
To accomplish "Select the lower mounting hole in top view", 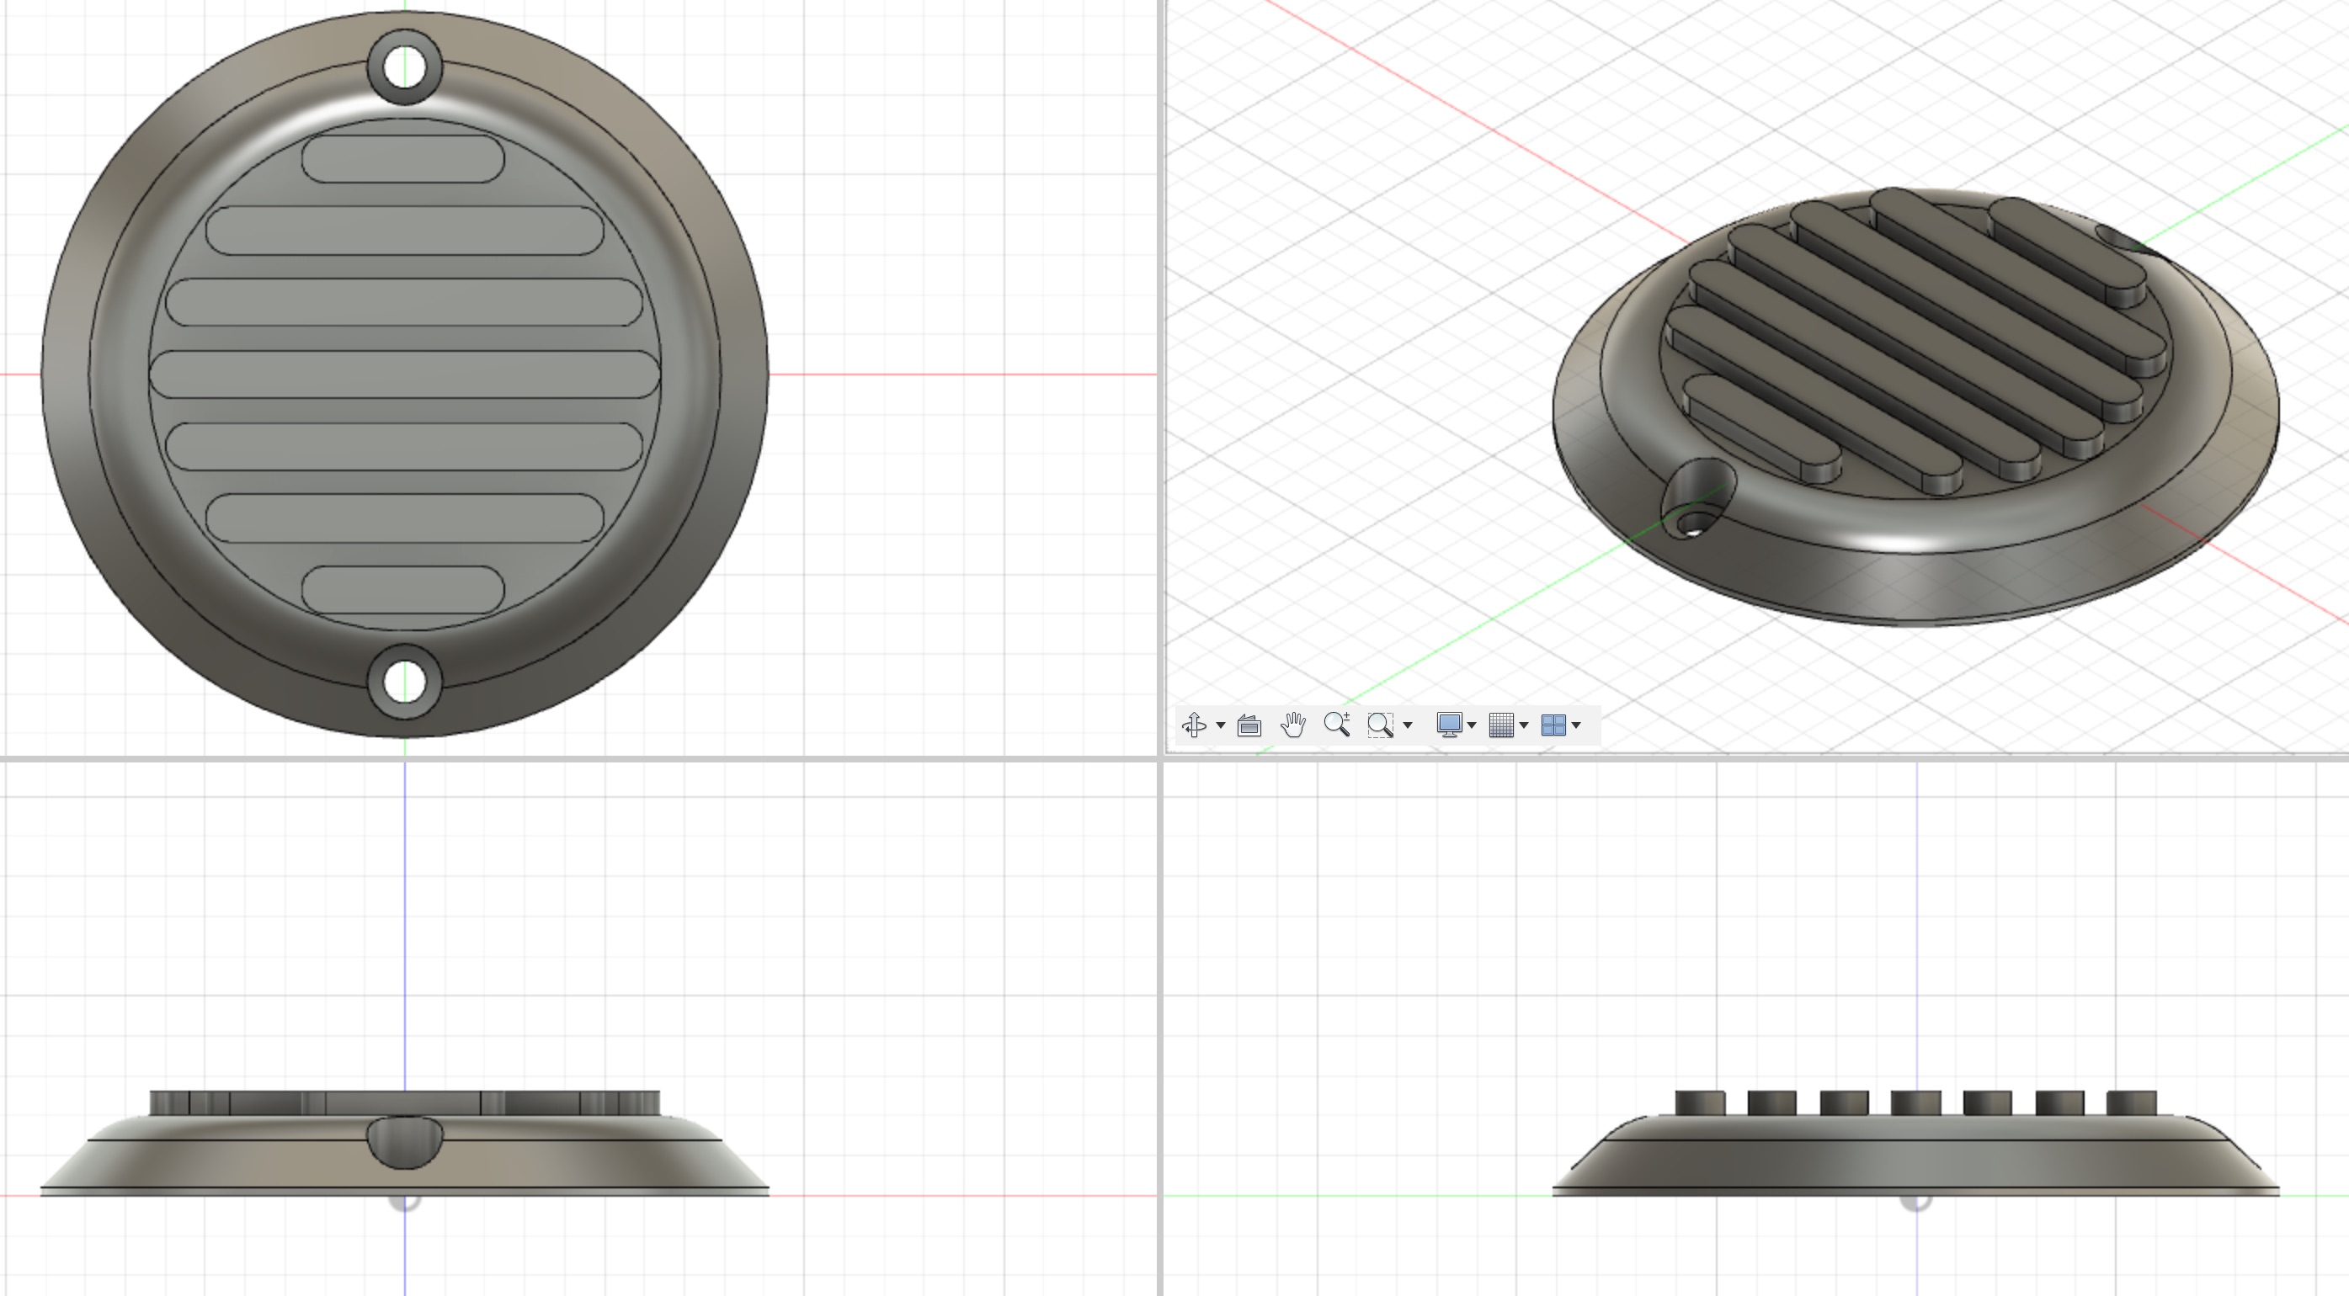I will coord(405,682).
